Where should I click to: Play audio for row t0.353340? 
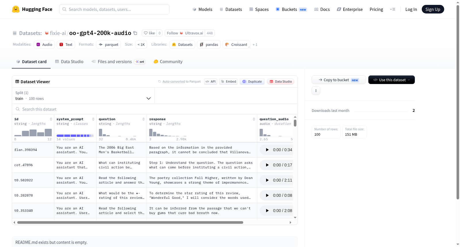pos(267,211)
